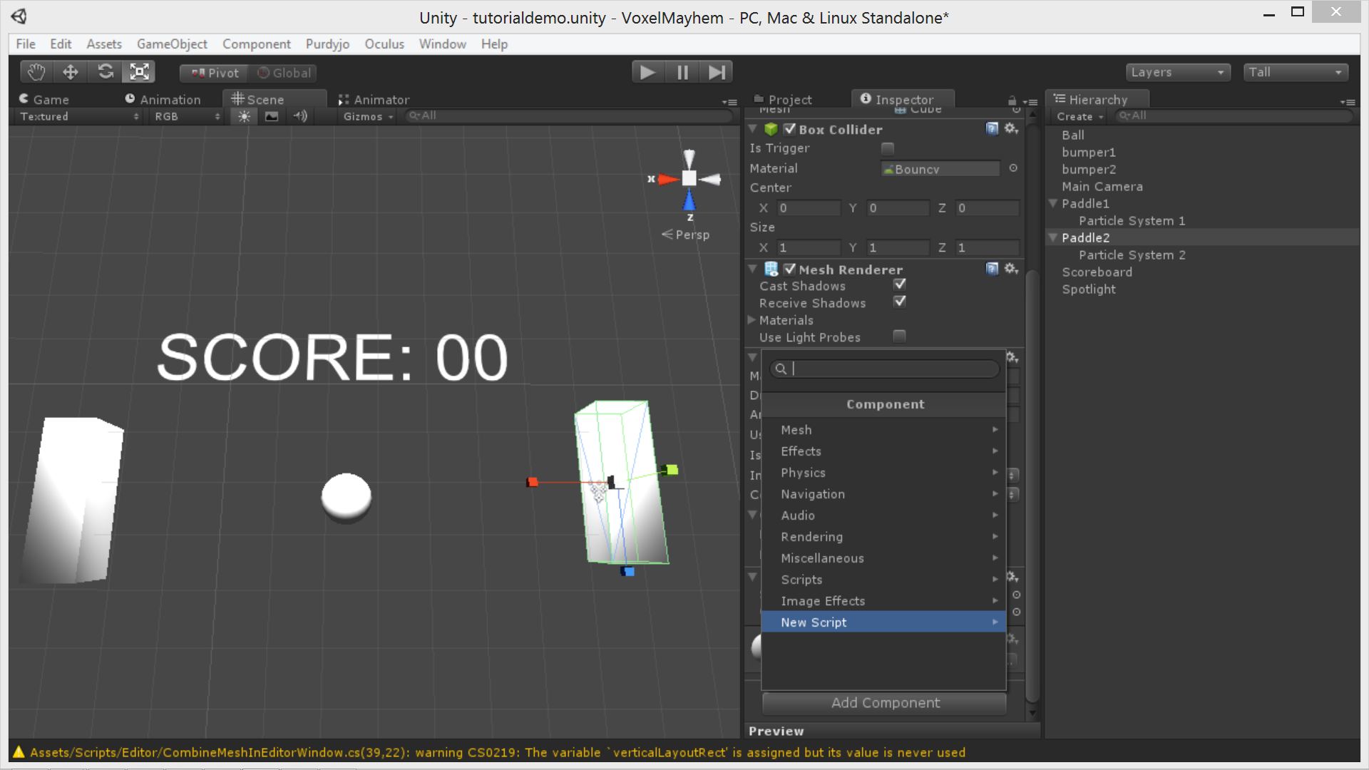Toggle Scene view lighting
The height and width of the screenshot is (770, 1369).
click(x=243, y=116)
